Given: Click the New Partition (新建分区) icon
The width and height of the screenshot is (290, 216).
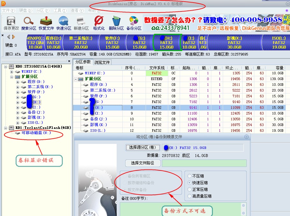Looking at the screenshot, I should pyautogui.click(x=81, y=23).
